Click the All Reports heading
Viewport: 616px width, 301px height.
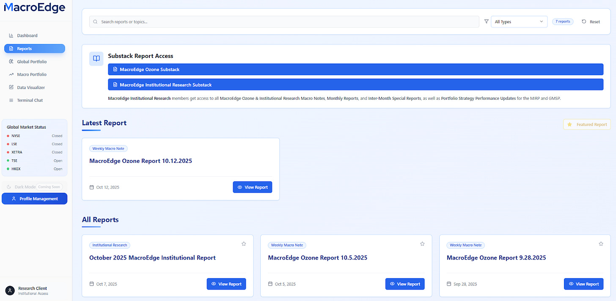coord(100,220)
